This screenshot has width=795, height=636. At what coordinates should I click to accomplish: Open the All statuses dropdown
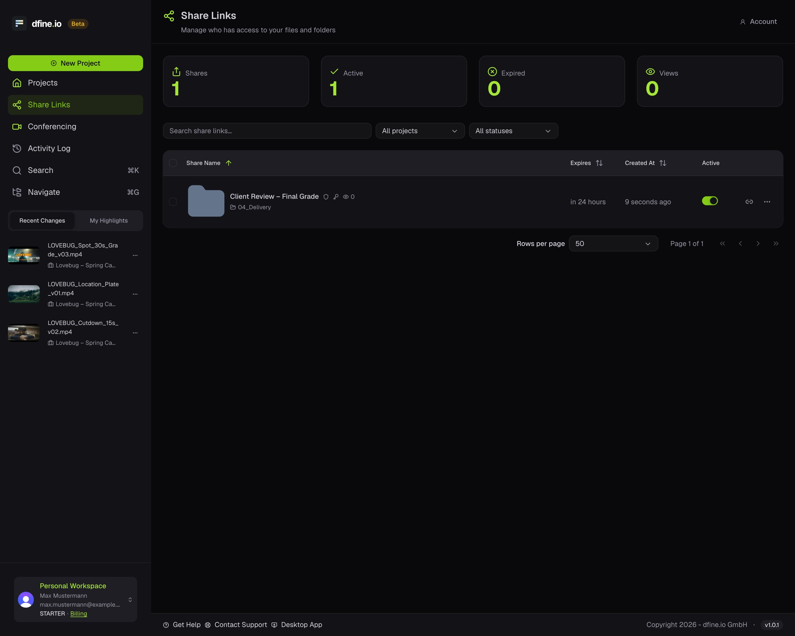click(x=513, y=131)
